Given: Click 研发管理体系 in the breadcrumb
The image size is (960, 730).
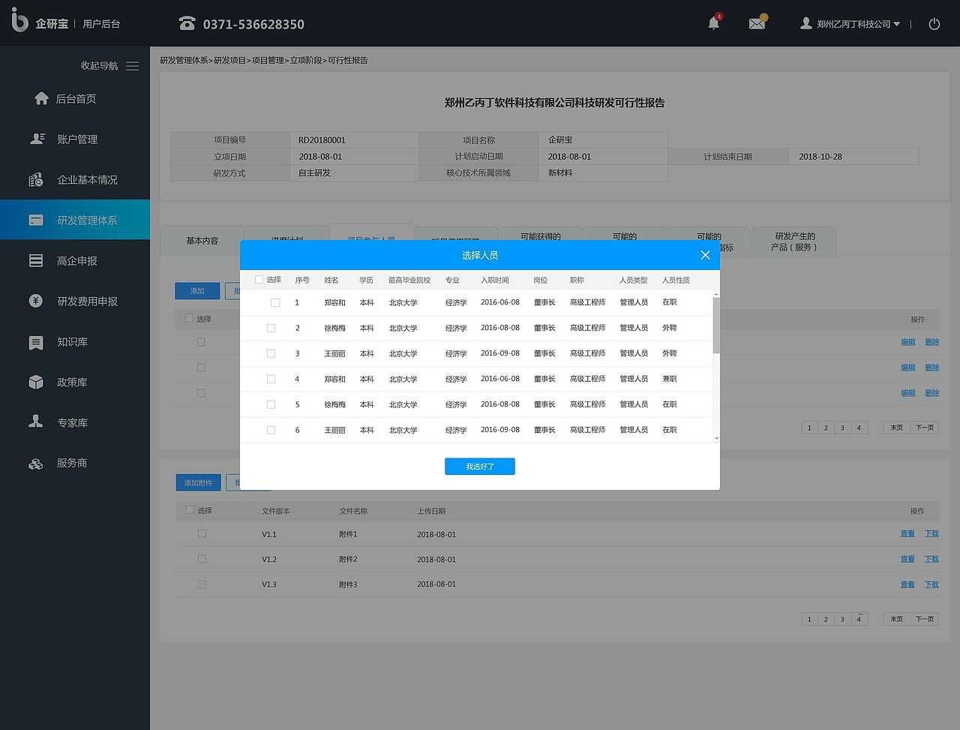Looking at the screenshot, I should tap(184, 60).
